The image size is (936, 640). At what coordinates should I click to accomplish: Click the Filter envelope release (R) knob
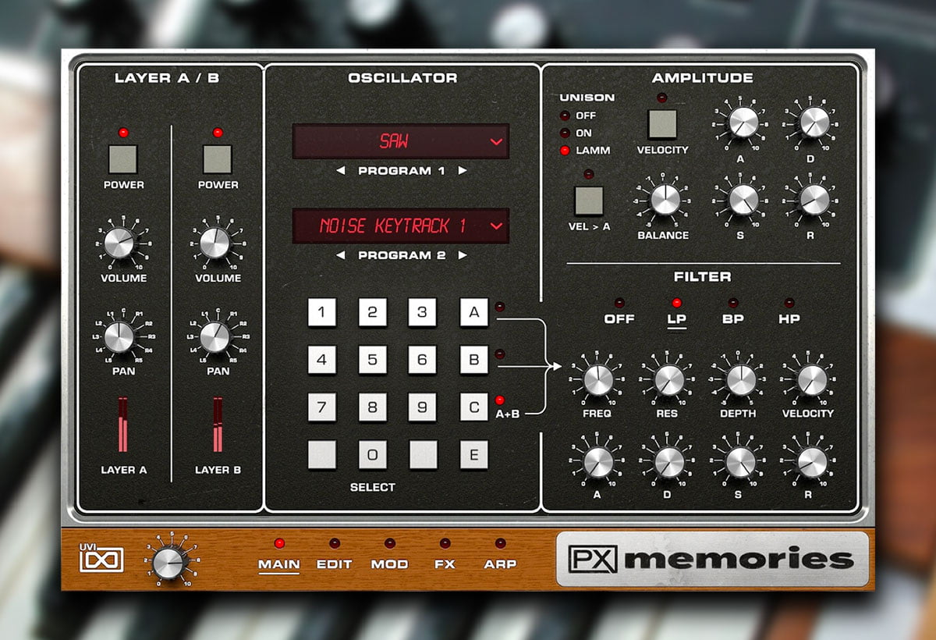pyautogui.click(x=812, y=462)
